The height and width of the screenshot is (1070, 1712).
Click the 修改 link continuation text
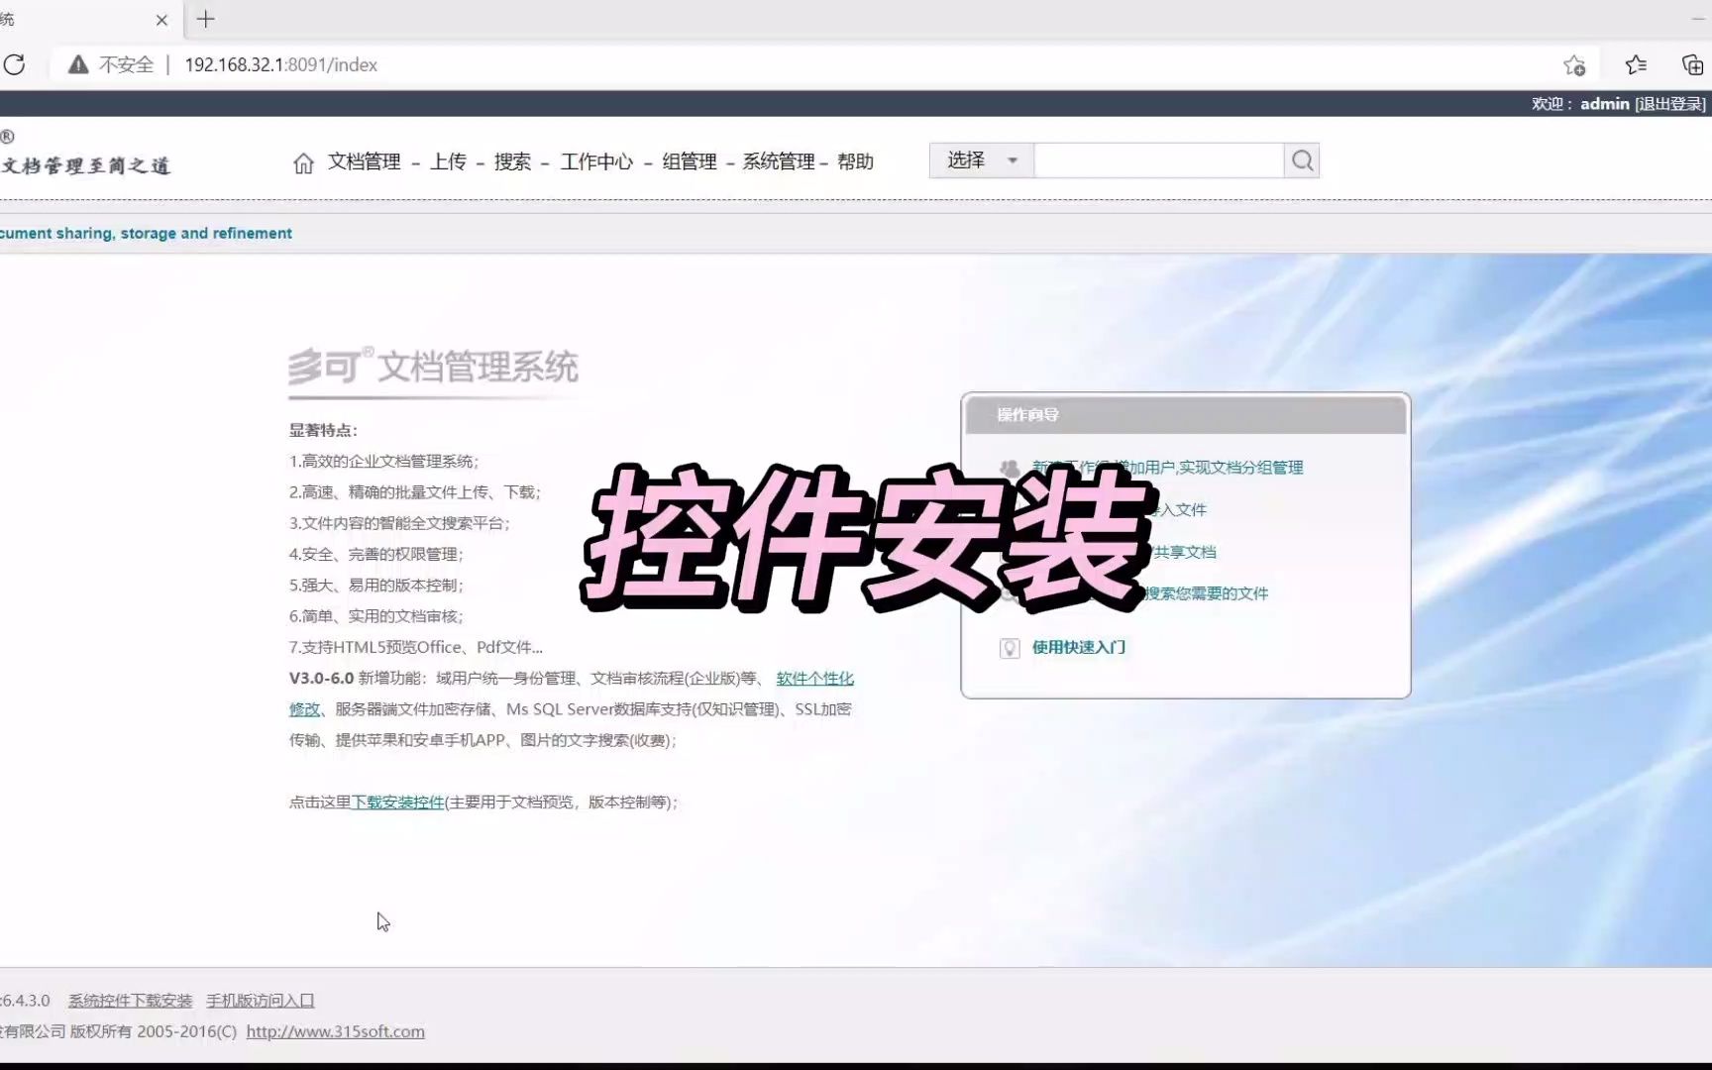304,709
